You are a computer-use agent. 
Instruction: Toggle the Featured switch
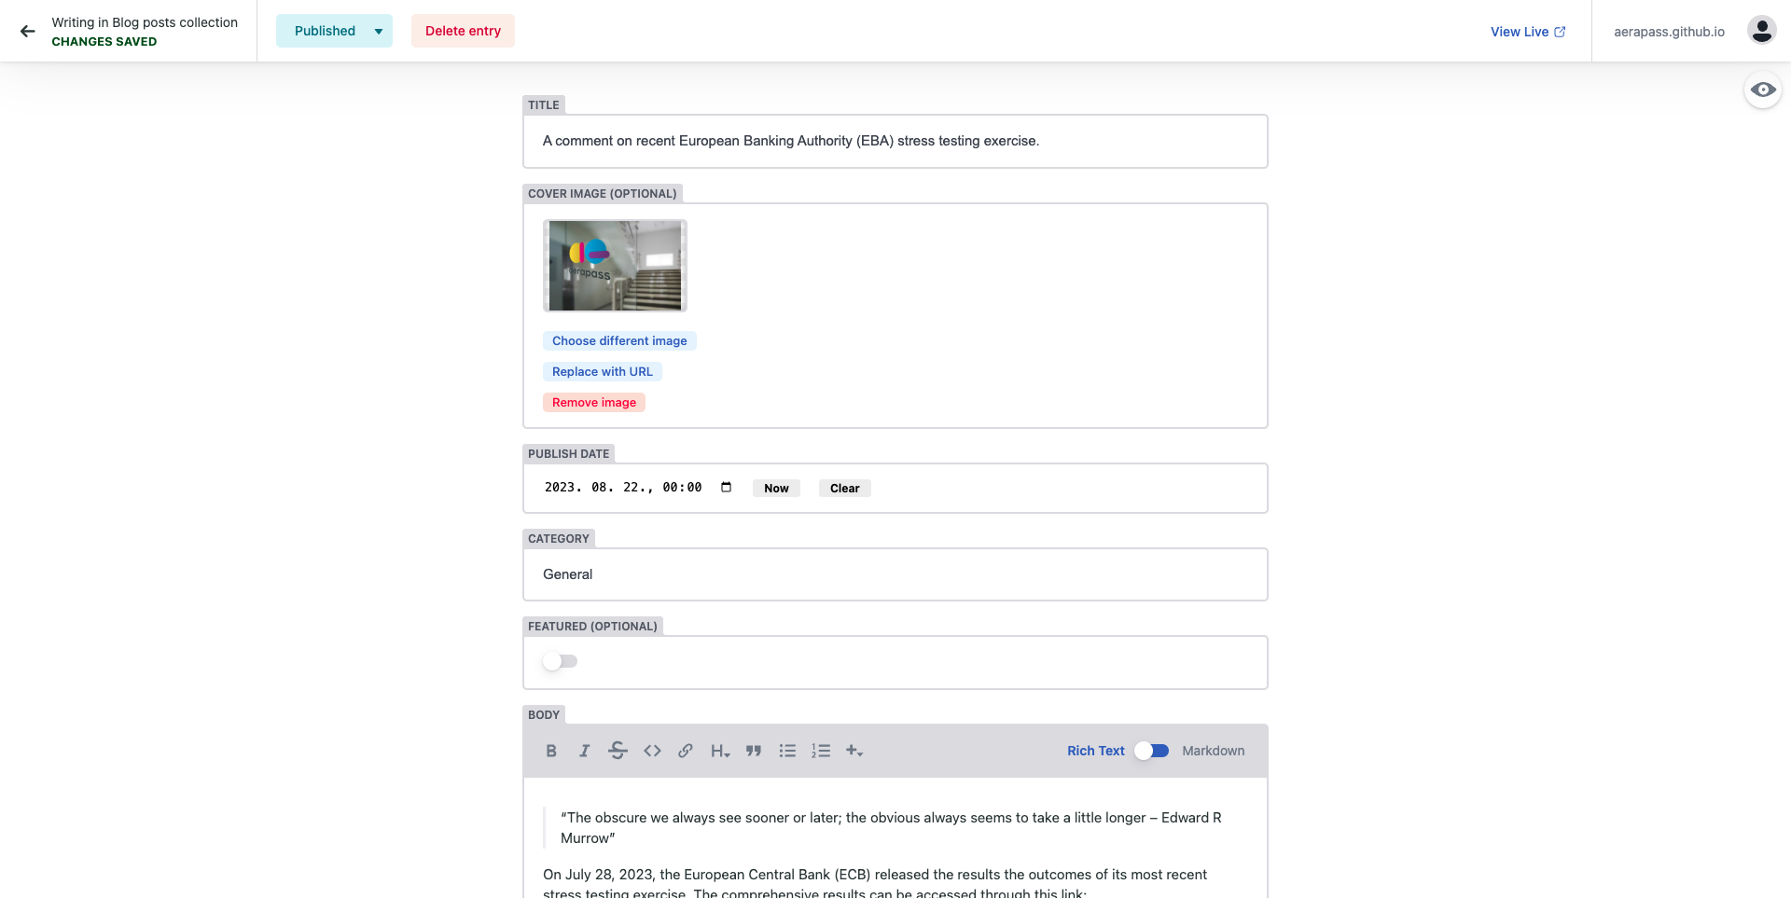click(x=561, y=661)
